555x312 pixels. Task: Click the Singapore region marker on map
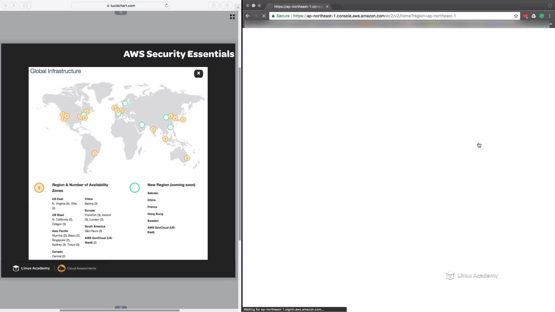pos(165,139)
